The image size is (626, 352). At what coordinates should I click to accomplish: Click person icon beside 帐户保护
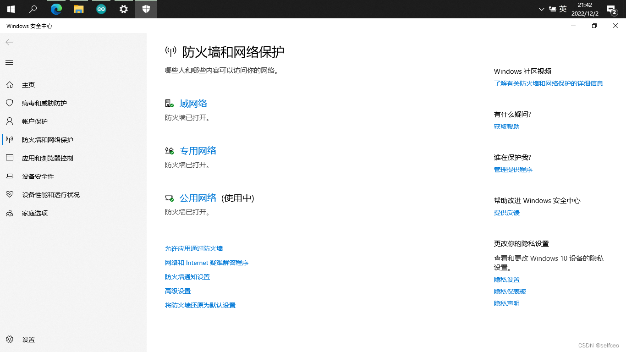click(10, 121)
